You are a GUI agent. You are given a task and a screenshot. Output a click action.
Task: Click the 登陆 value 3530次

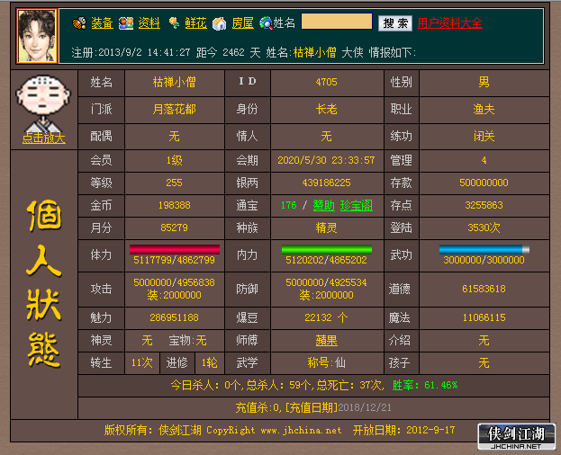click(484, 227)
